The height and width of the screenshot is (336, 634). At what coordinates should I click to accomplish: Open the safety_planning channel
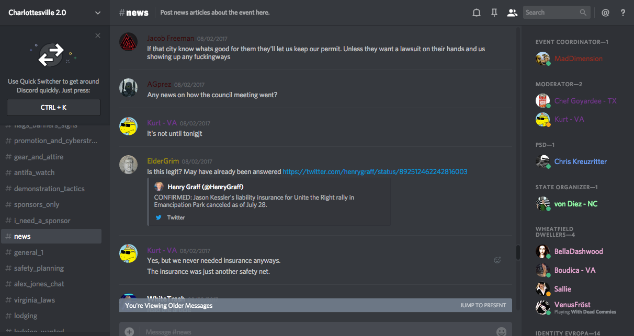point(39,268)
